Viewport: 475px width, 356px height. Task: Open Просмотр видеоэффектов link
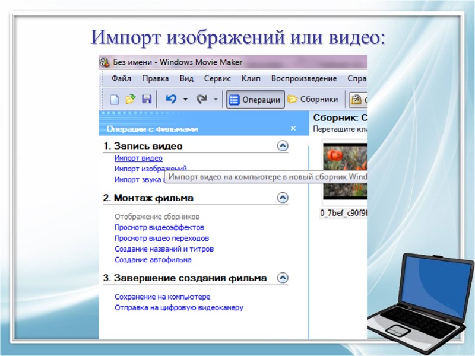[x=159, y=227]
